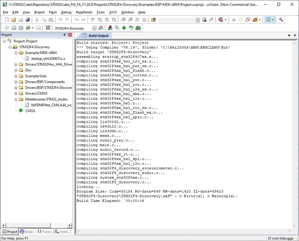Click the Rebuild all target files icon

[x=21, y=28]
